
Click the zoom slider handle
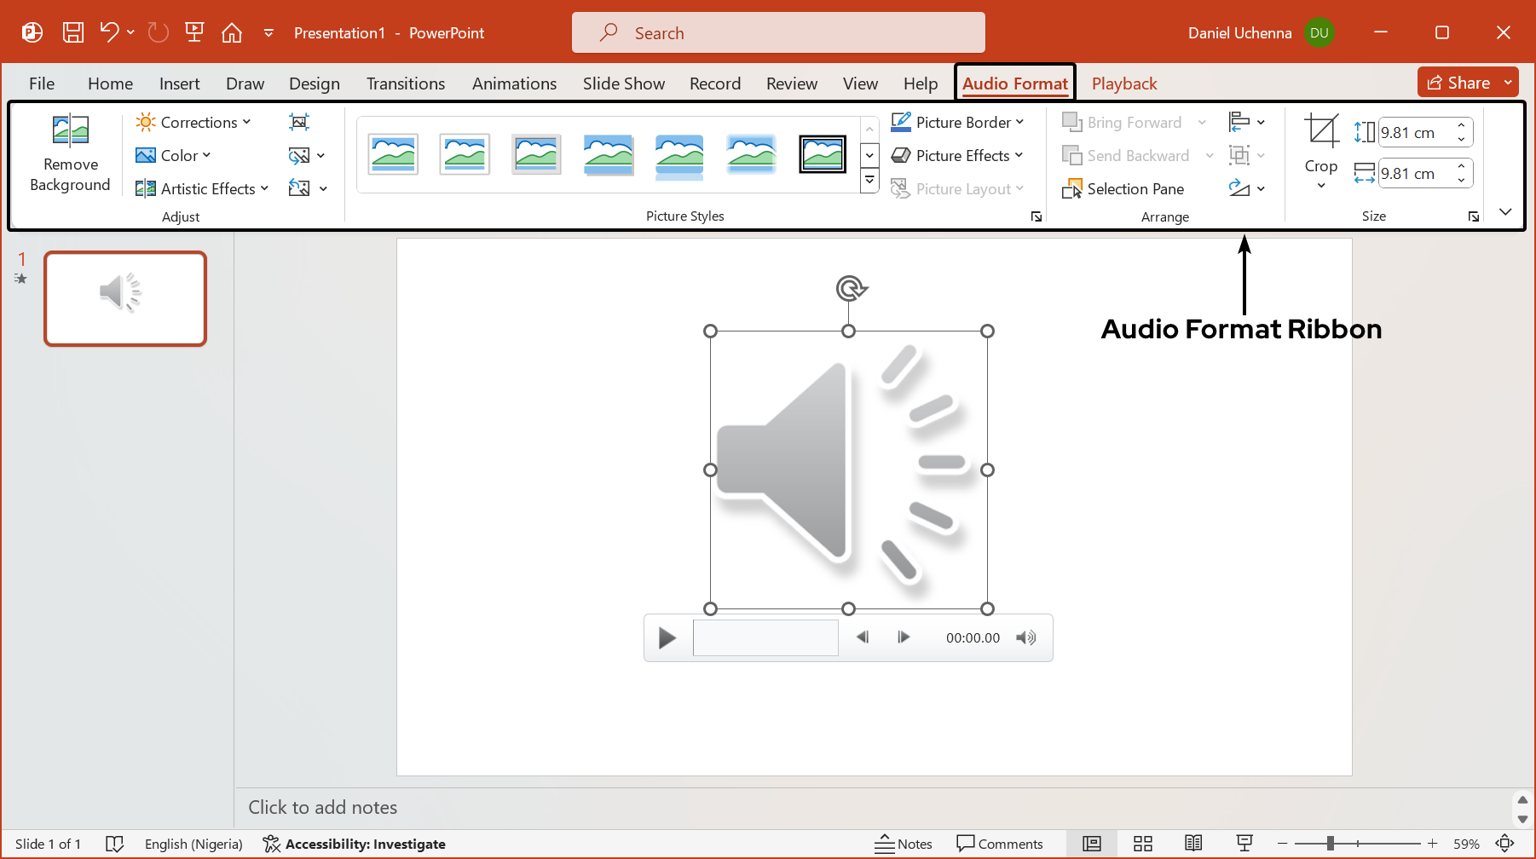tap(1330, 844)
